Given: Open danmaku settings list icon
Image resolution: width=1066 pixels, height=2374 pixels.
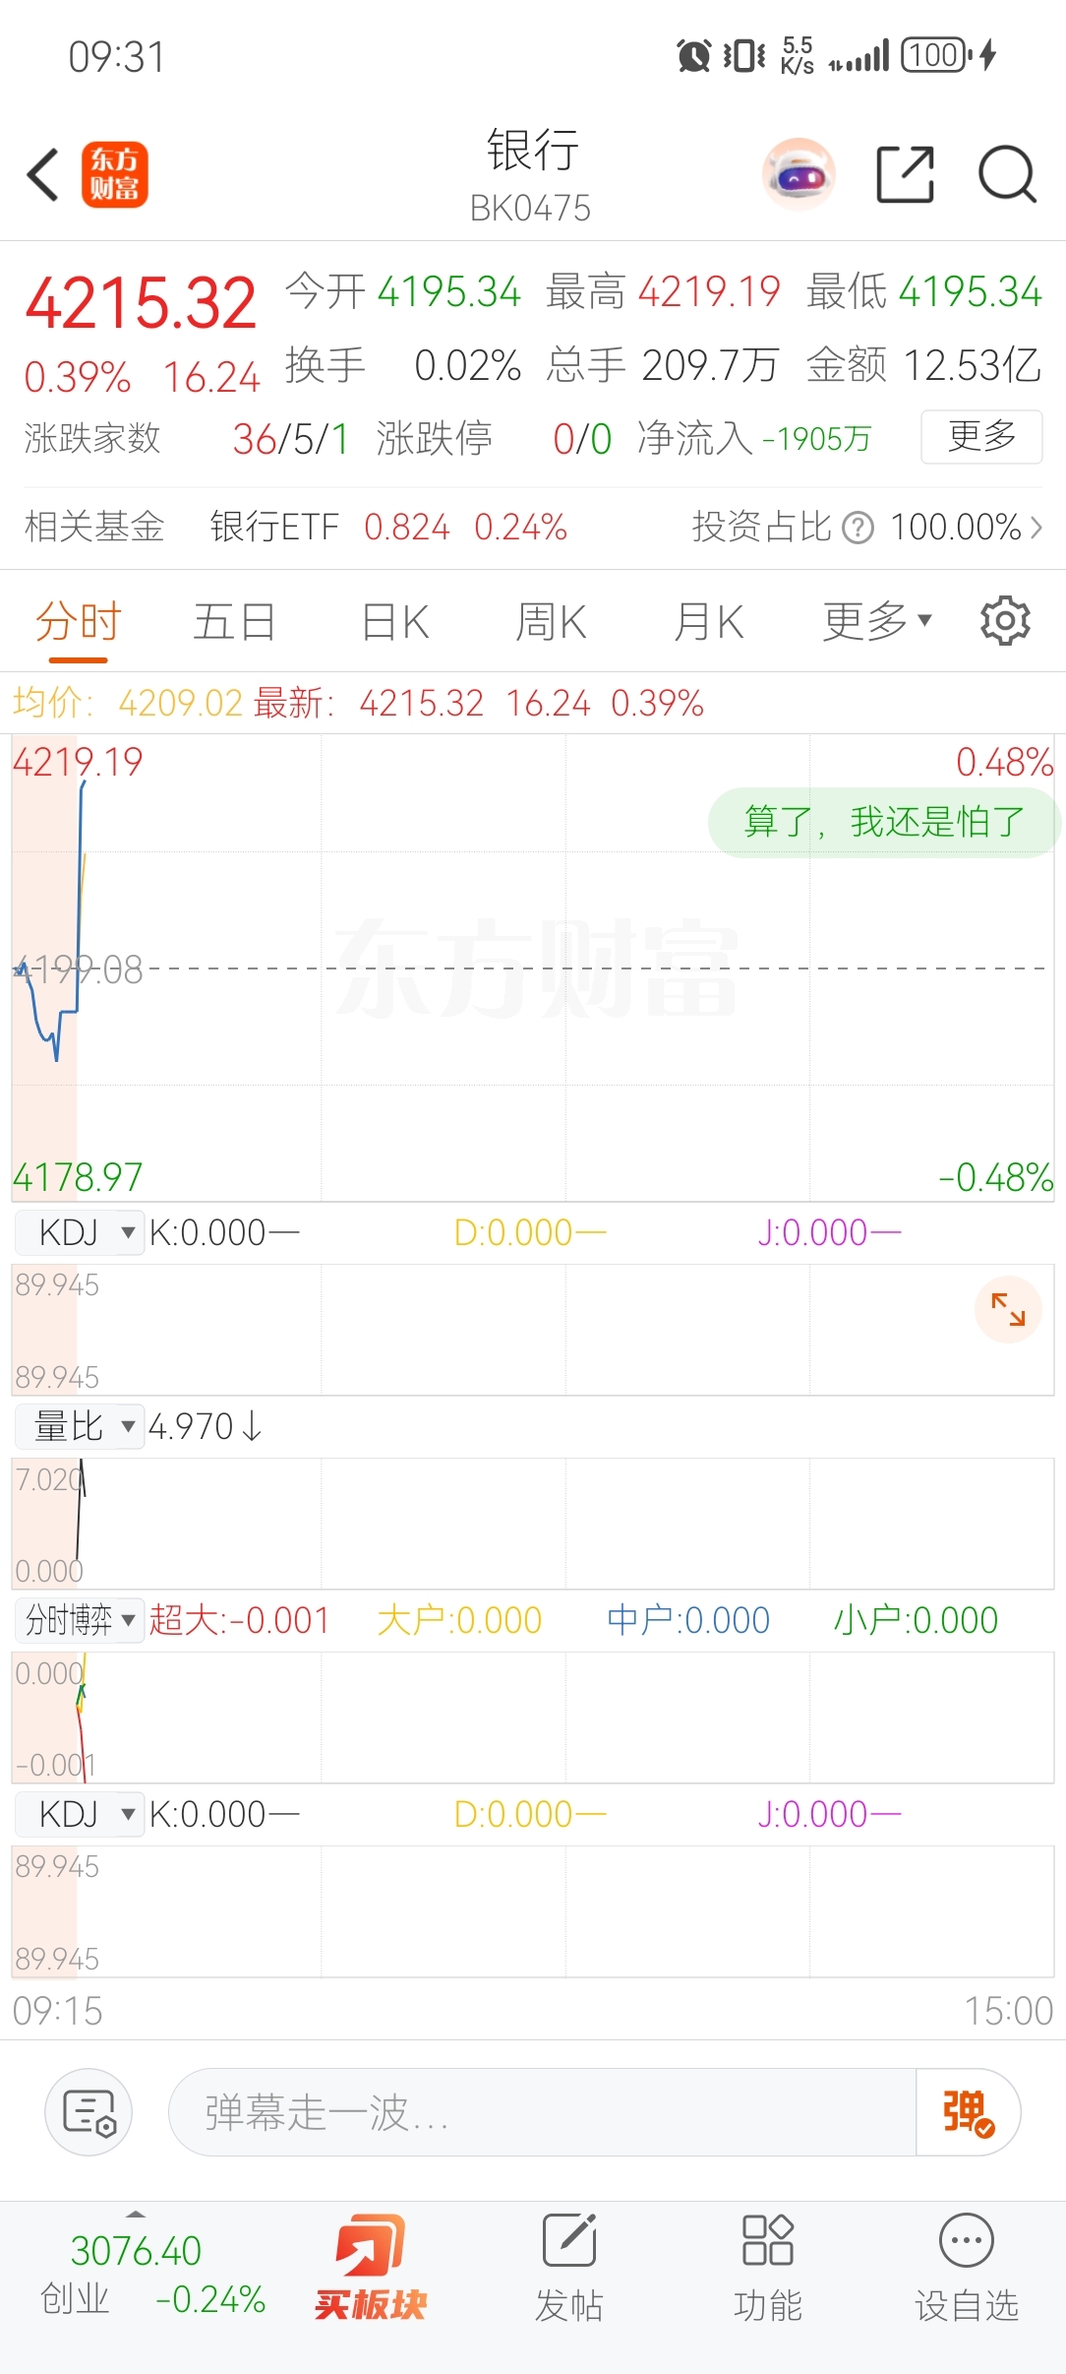Looking at the screenshot, I should 89,2112.
